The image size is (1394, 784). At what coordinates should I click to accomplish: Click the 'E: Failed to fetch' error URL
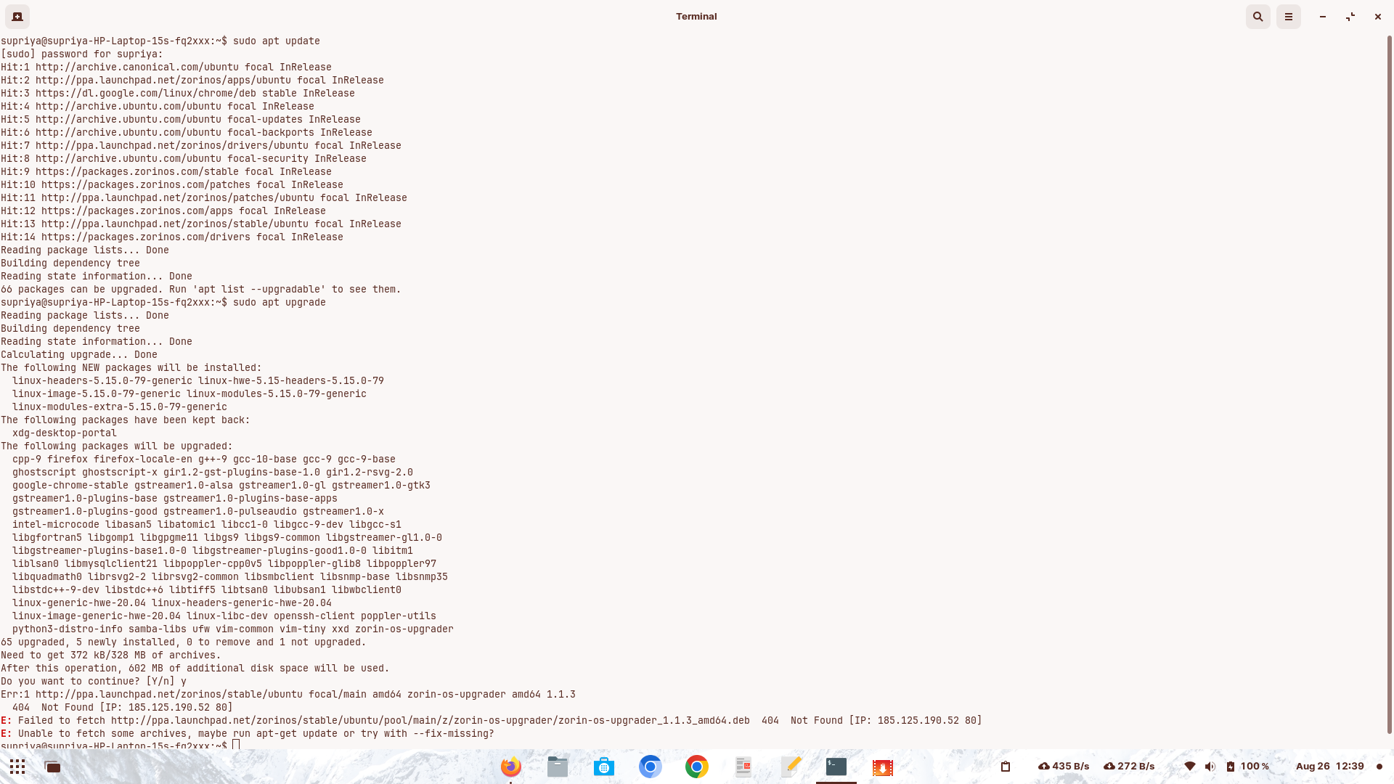point(431,721)
